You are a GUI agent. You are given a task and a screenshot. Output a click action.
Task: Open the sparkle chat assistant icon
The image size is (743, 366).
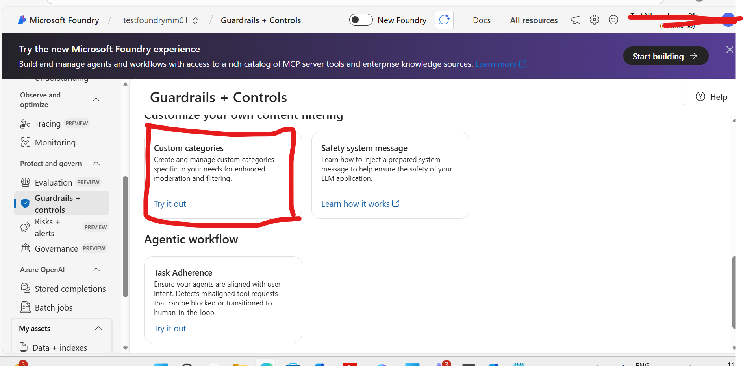point(444,20)
